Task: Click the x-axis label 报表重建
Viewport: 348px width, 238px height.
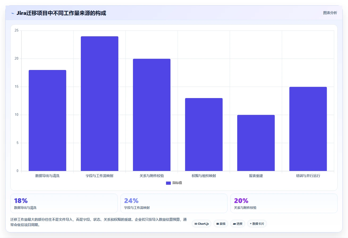Action: pos(256,176)
